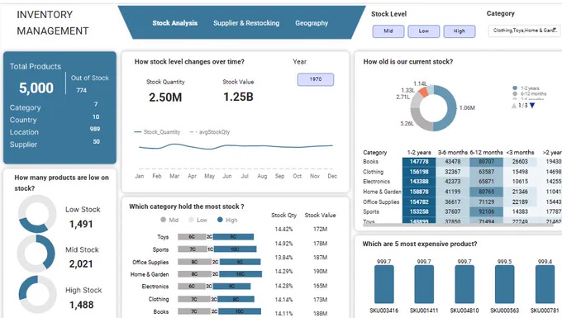The image size is (562, 318).
Task: Filter by Mid stock level
Action: [x=388, y=31]
